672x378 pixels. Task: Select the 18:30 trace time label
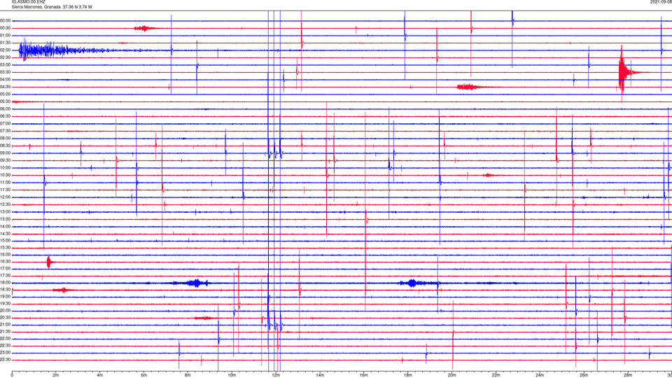(x=6, y=290)
